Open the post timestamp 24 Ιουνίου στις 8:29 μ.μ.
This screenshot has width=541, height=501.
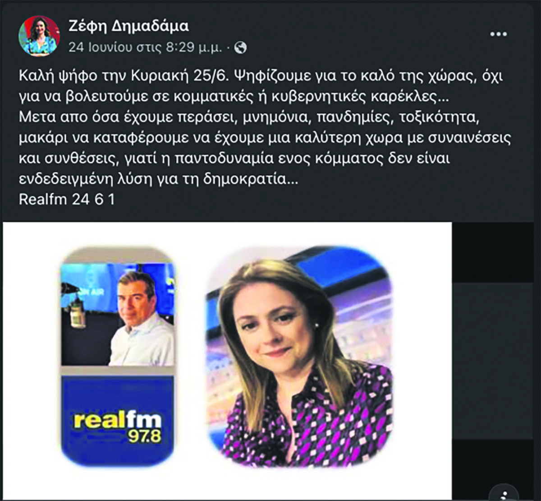145,47
